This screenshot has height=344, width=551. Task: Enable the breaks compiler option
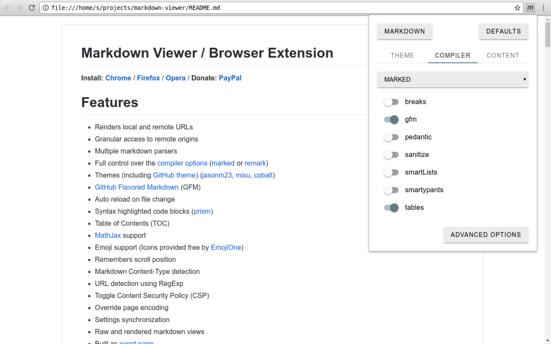391,102
